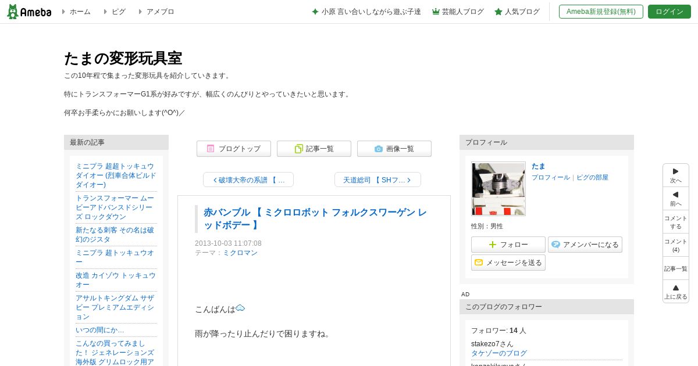698x366 pixels.
Task: Click 次へ in the floating side panel
Action: [x=676, y=175]
